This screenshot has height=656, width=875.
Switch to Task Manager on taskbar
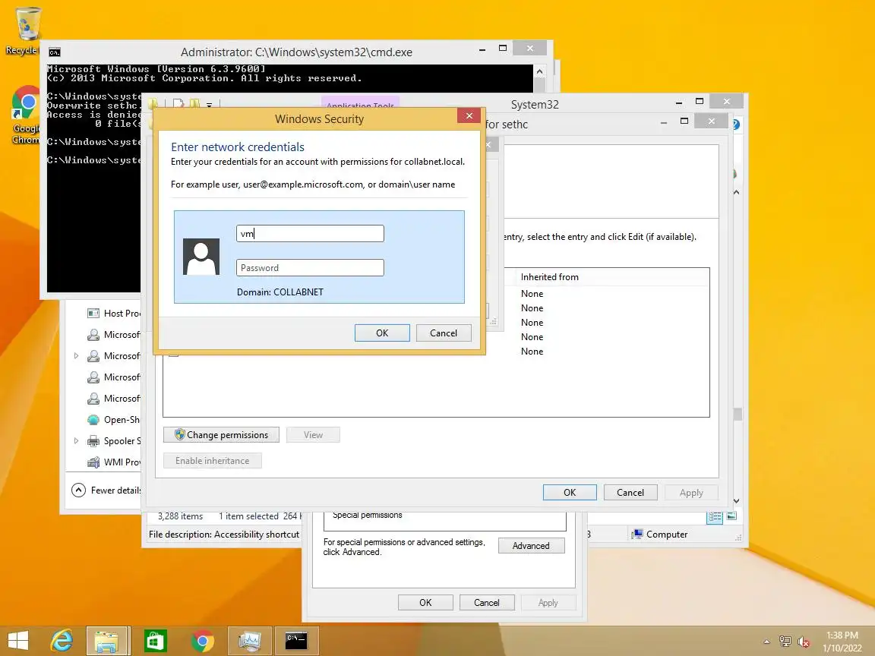click(x=249, y=640)
